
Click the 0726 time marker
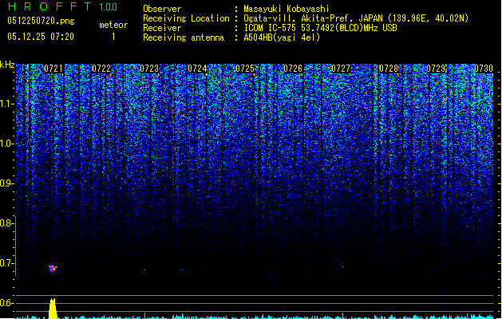(x=293, y=69)
